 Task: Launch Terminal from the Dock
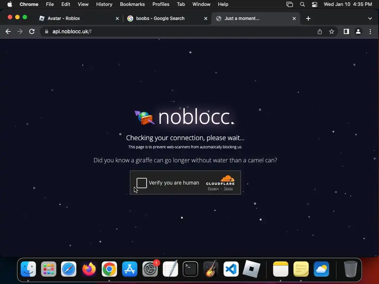pyautogui.click(x=191, y=269)
